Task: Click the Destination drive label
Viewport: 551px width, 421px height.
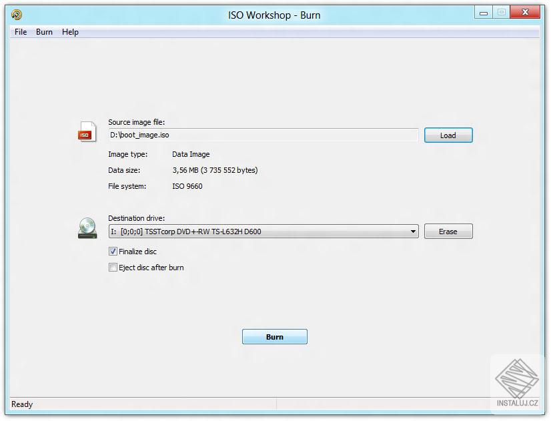Action: point(136,218)
